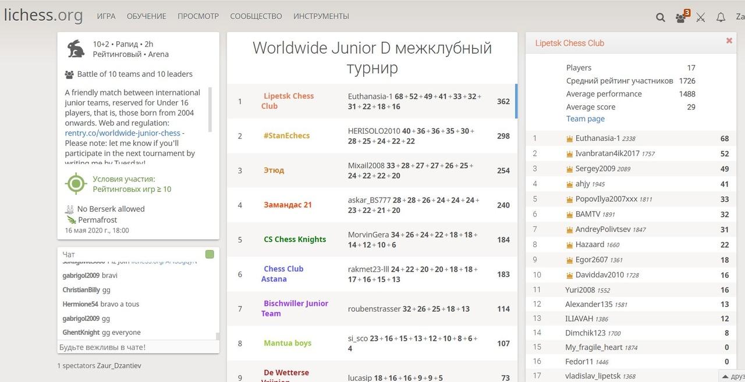Click leader HERISOLO2010 in the standings
The width and height of the screenshot is (745, 382).
pos(374,131)
